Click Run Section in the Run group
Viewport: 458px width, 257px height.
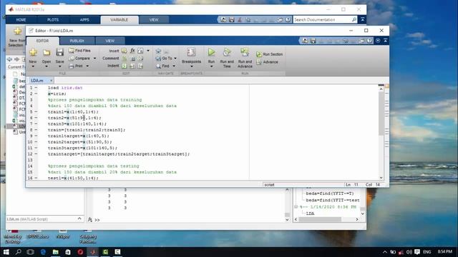coord(269,54)
